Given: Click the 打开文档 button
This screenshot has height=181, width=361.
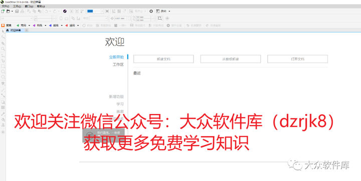Looking at the screenshot, I should click(x=297, y=59).
